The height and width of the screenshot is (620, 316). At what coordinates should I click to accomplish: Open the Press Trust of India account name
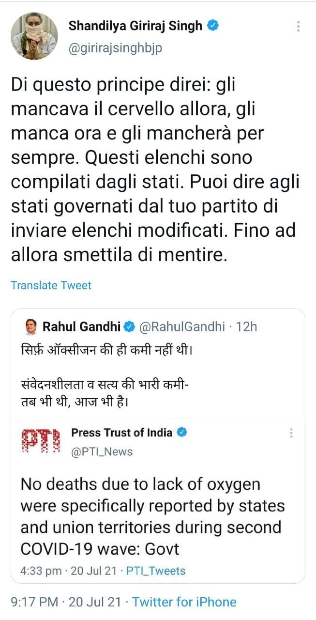[x=121, y=432]
